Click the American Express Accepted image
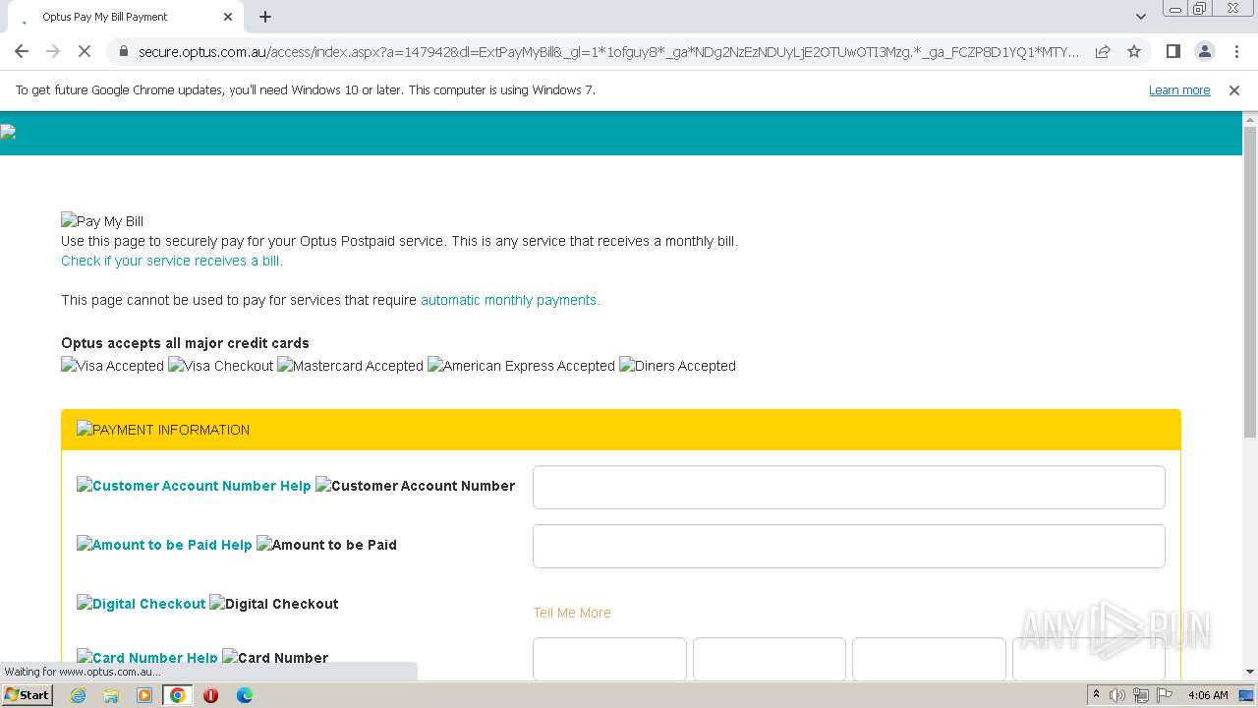 point(521,366)
